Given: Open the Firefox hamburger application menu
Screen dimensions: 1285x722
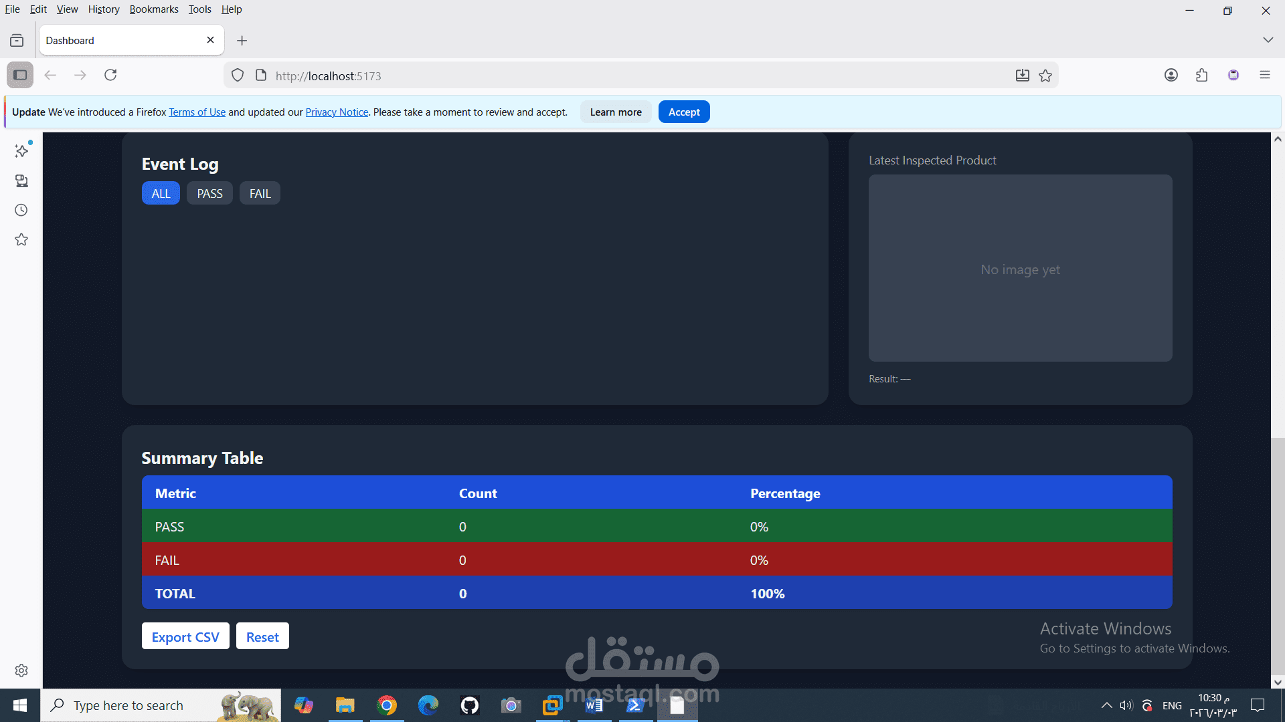Looking at the screenshot, I should click(x=1264, y=75).
